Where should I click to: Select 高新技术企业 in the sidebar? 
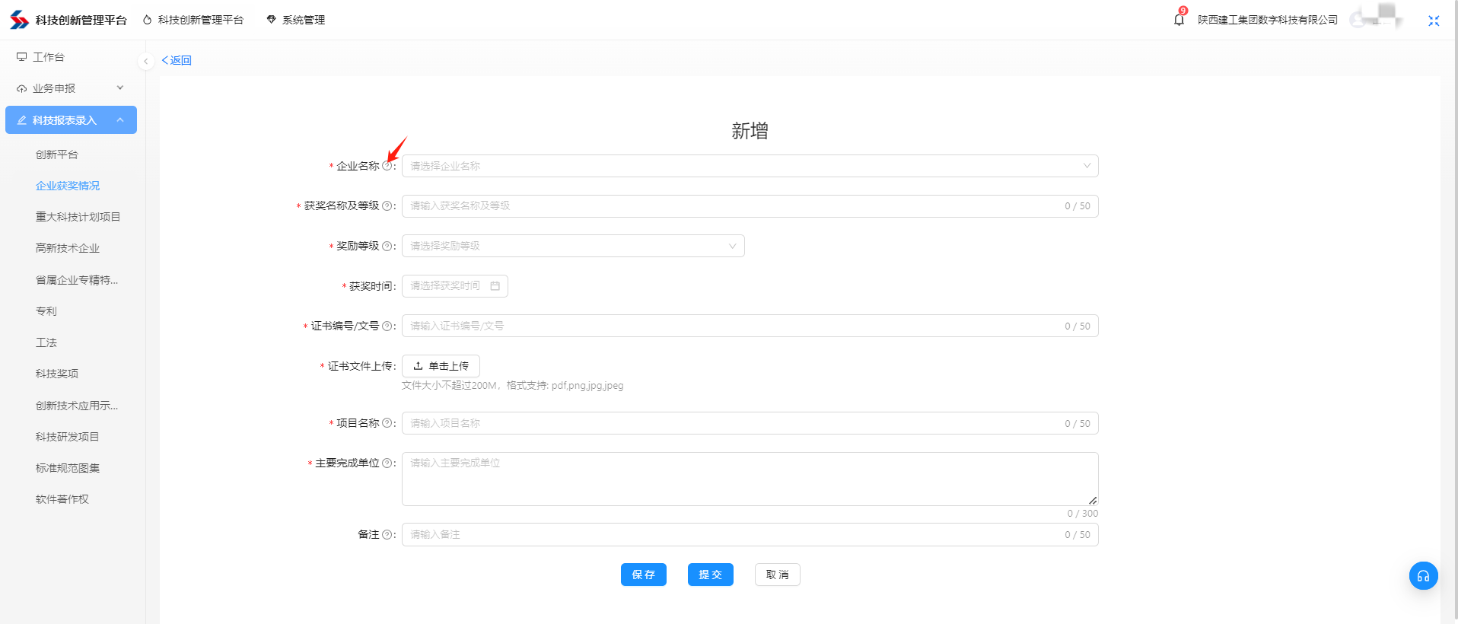pyautogui.click(x=68, y=248)
